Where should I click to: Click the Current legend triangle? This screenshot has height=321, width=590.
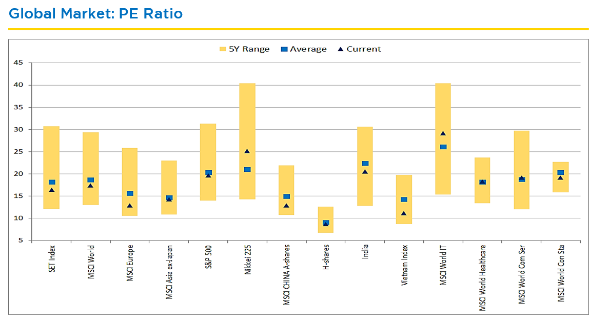click(341, 49)
